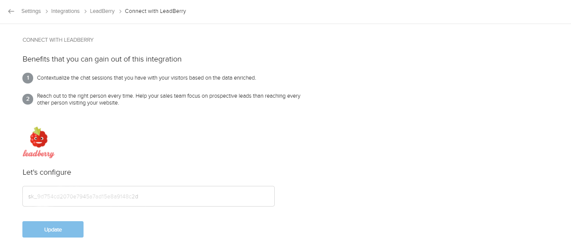
Task: Click the red leadberry wordmark logo
Action: [x=39, y=154]
